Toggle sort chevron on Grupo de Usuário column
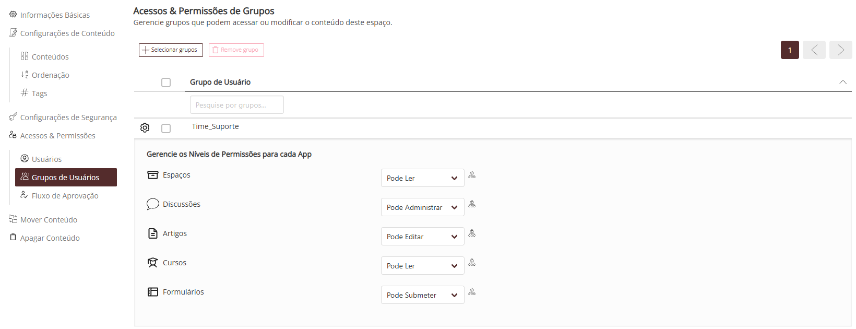The width and height of the screenshot is (856, 329). click(x=843, y=82)
